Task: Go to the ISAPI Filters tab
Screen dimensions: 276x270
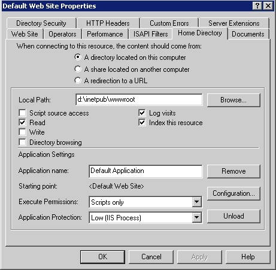Action: tap(150, 34)
